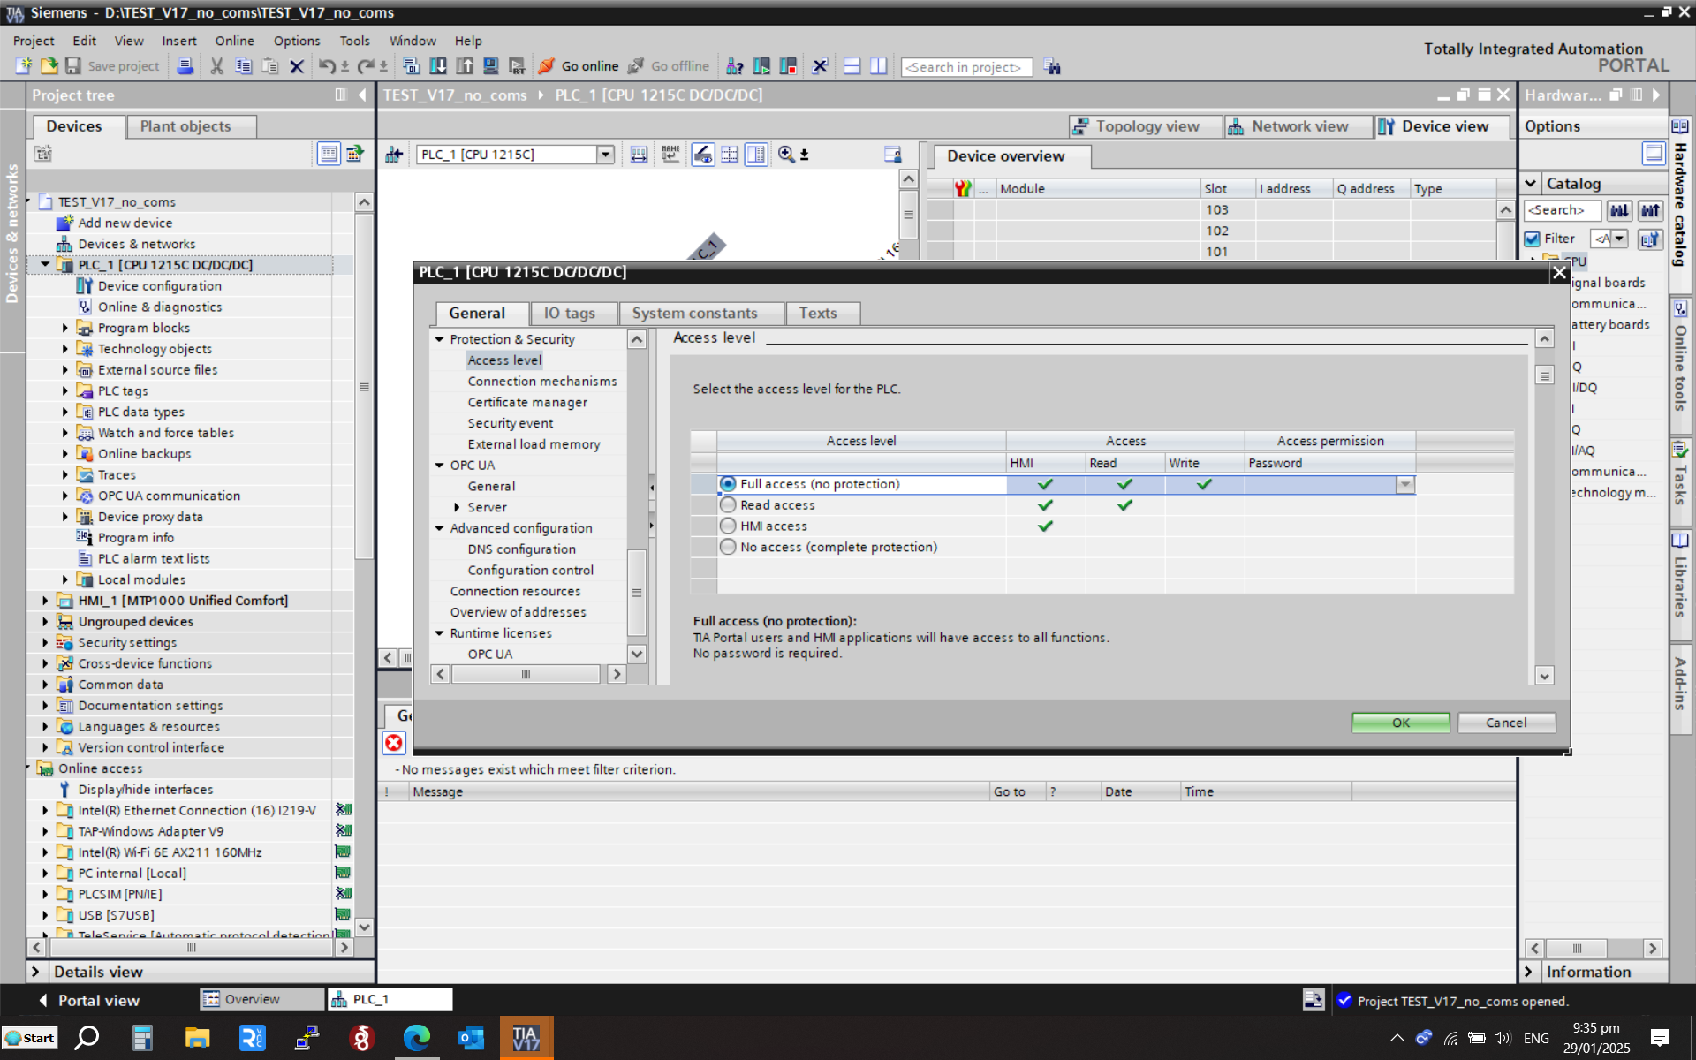Click the Delete X toolbar icon
This screenshot has width=1696, height=1060.
(297, 66)
